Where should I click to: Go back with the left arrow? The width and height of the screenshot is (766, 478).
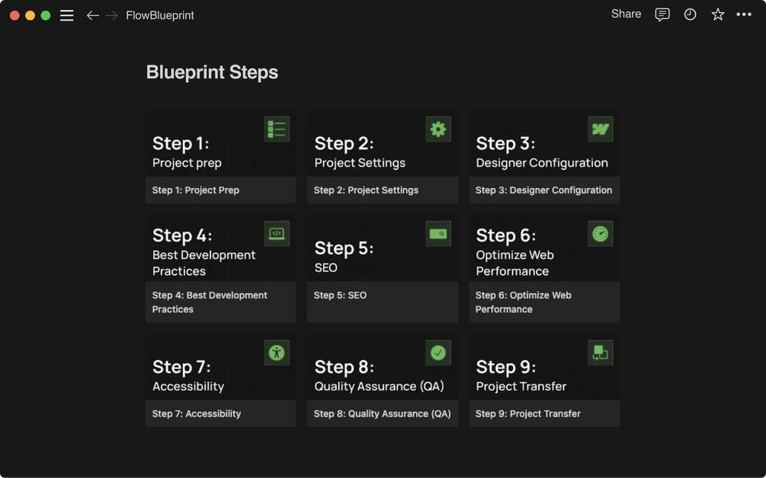tap(92, 15)
